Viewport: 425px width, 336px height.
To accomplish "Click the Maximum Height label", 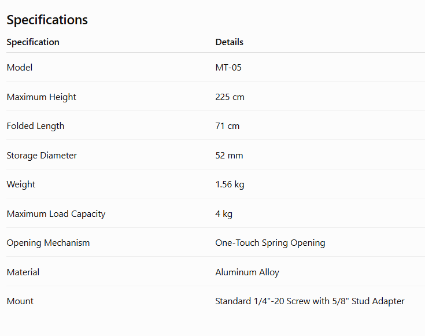I will tap(42, 97).
